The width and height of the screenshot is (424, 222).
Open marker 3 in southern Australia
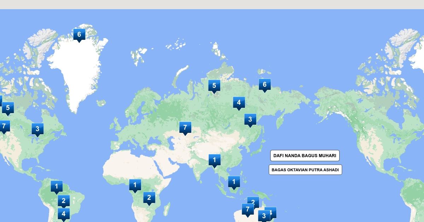pyautogui.click(x=264, y=216)
